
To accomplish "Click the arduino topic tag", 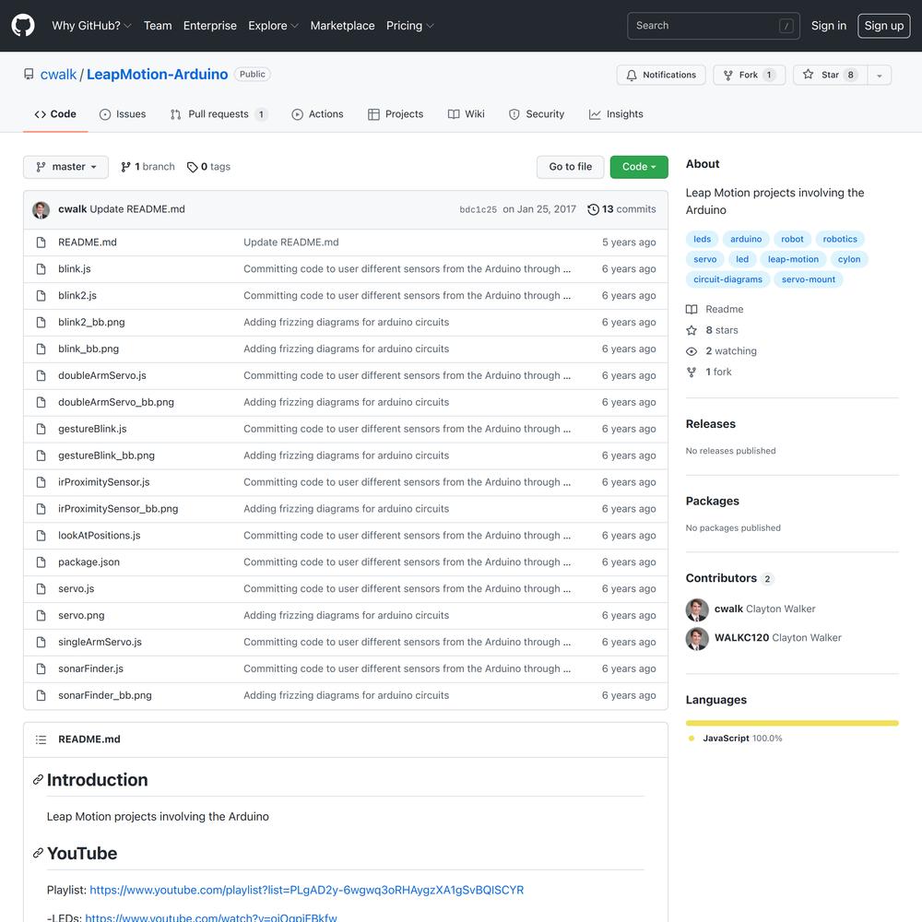I will click(746, 240).
